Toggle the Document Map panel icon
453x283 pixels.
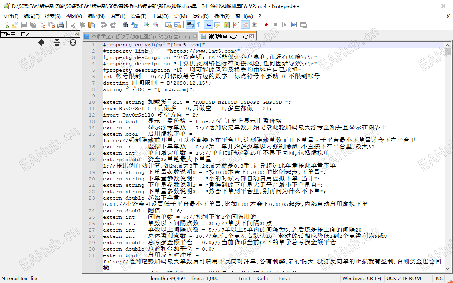pyautogui.click(x=227, y=25)
